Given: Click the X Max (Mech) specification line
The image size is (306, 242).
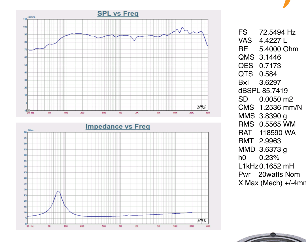Looking at the screenshot, I should click(272, 183).
